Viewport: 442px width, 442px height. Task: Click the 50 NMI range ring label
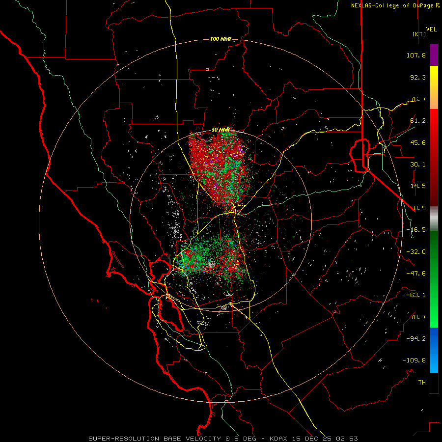pos(221,130)
